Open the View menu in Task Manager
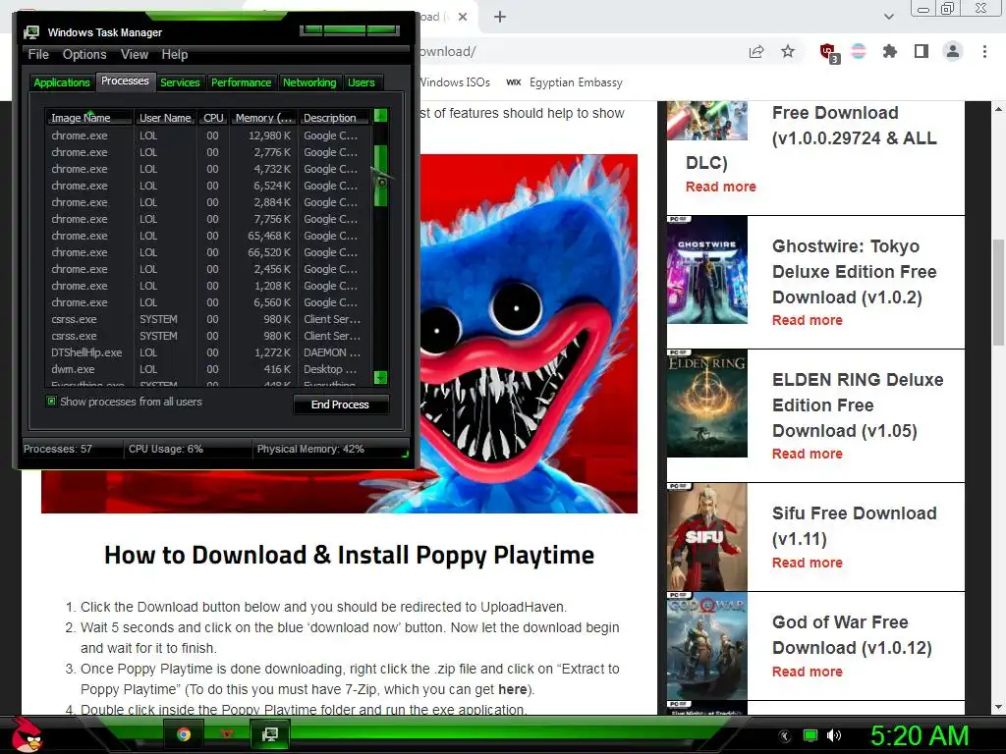1006x754 pixels. click(x=135, y=55)
